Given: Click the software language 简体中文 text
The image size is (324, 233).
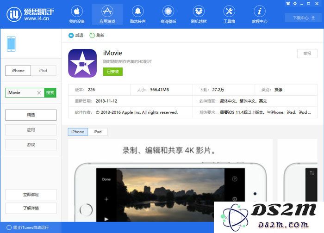Looking at the screenshot, I should click(x=243, y=101).
